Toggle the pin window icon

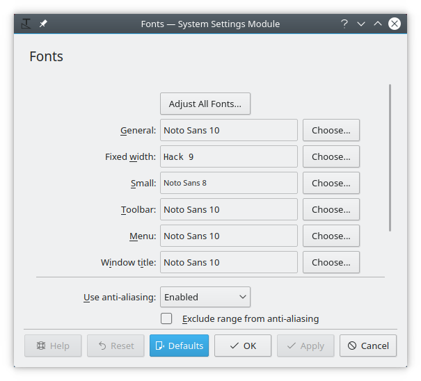(x=43, y=24)
